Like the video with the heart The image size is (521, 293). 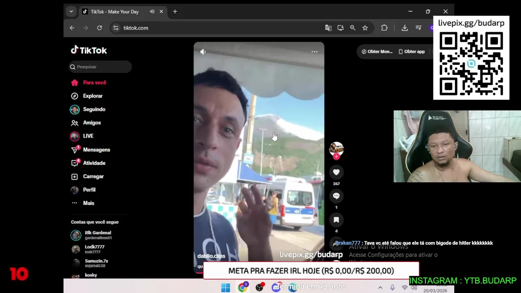(x=336, y=173)
